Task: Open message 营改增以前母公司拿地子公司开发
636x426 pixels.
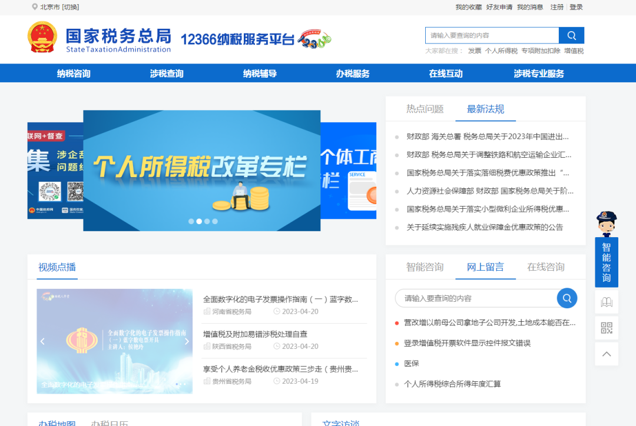Action: (x=489, y=323)
